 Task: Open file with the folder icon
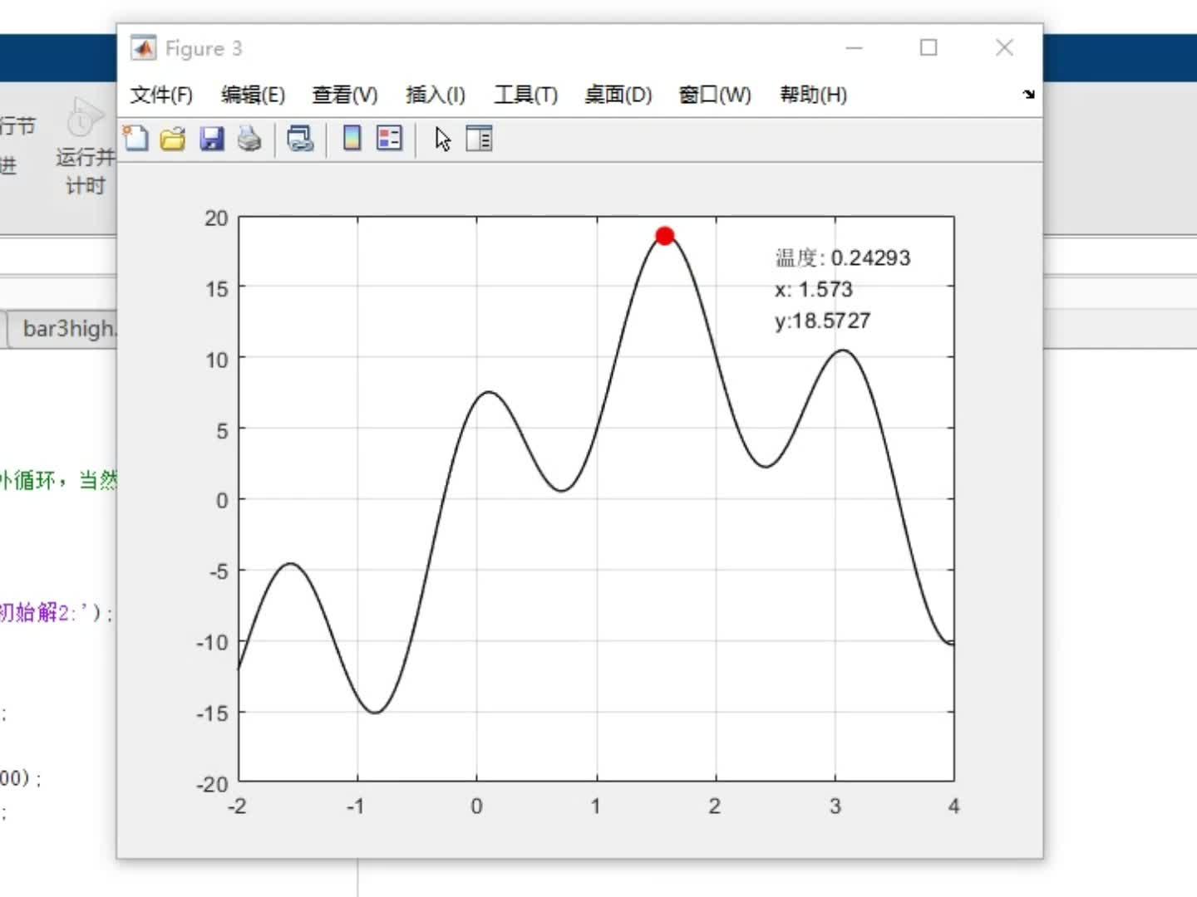173,139
